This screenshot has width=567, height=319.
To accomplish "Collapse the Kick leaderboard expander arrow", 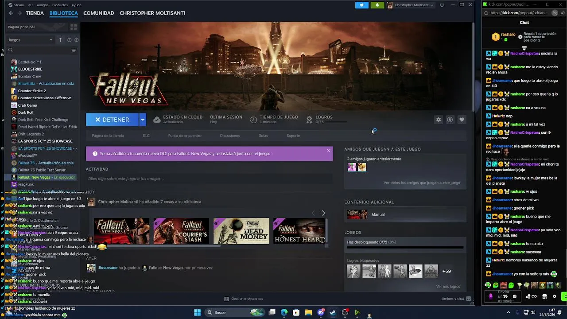I will (524, 48).
